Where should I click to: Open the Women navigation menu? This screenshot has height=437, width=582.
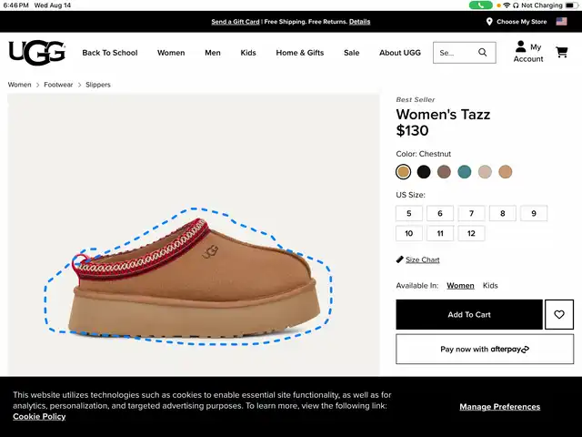[171, 53]
